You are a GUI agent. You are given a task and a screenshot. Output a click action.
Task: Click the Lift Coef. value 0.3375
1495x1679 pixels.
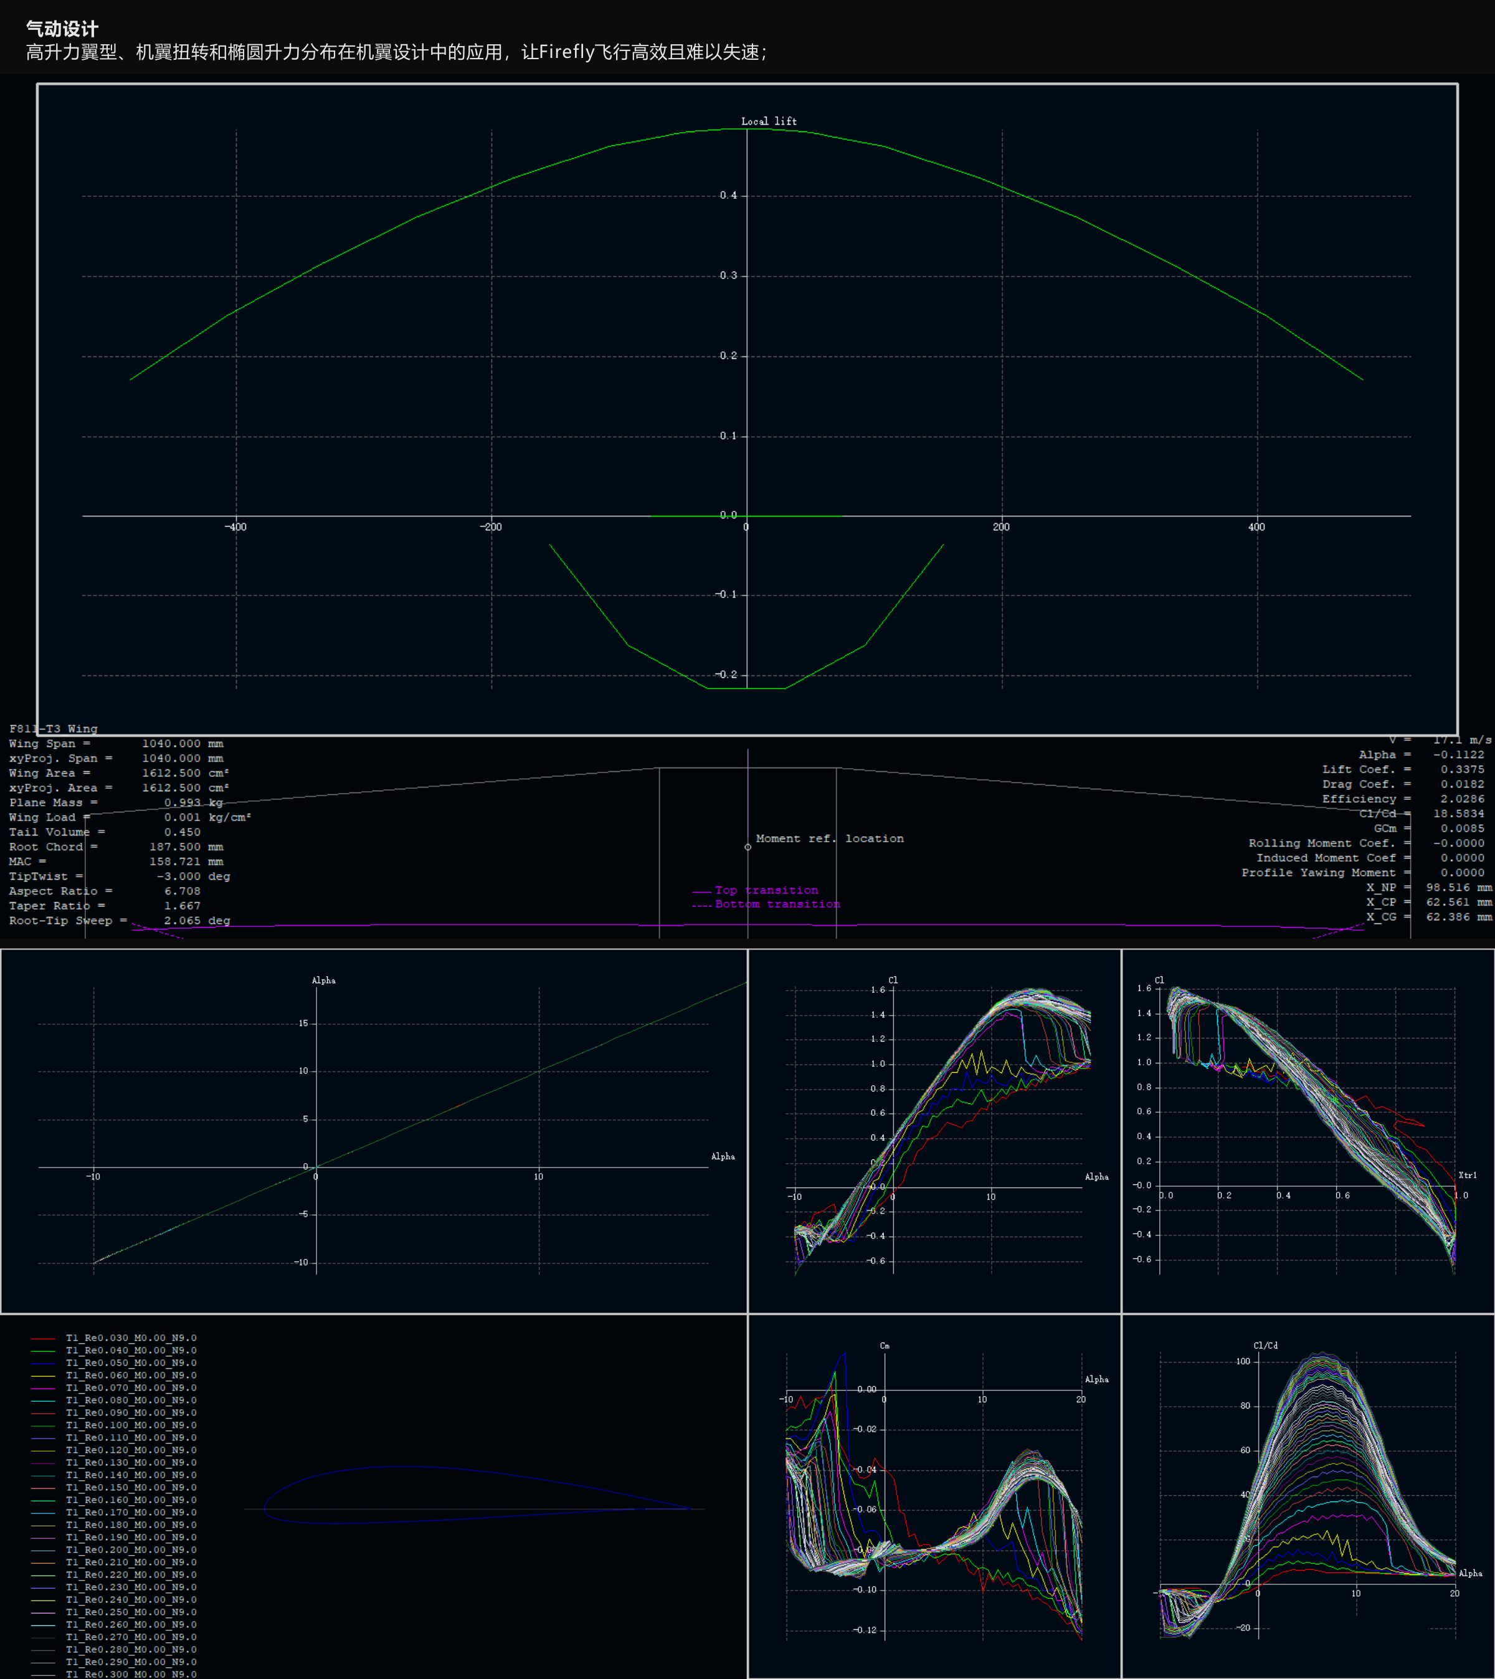click(x=1462, y=769)
